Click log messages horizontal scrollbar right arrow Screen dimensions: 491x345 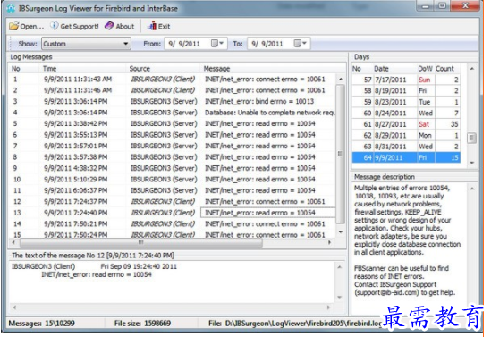click(x=329, y=242)
